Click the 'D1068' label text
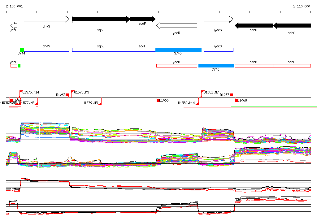317x221 pixels. point(242,100)
